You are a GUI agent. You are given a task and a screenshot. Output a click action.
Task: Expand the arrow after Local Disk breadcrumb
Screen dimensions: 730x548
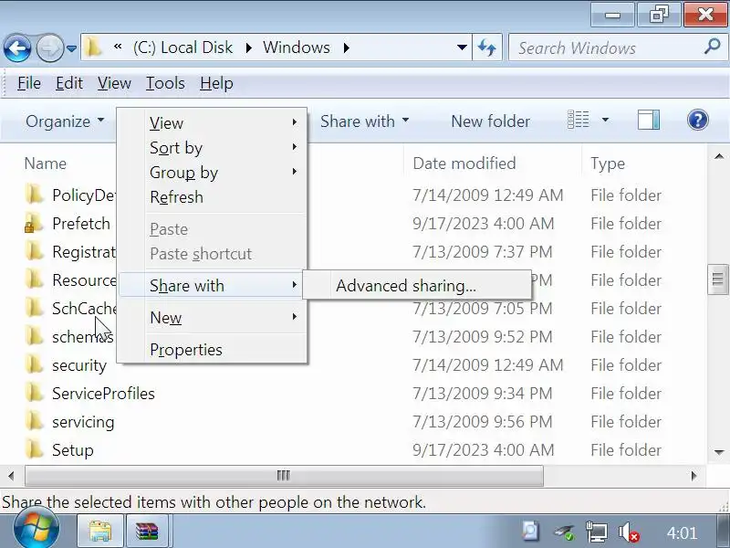coord(249,47)
